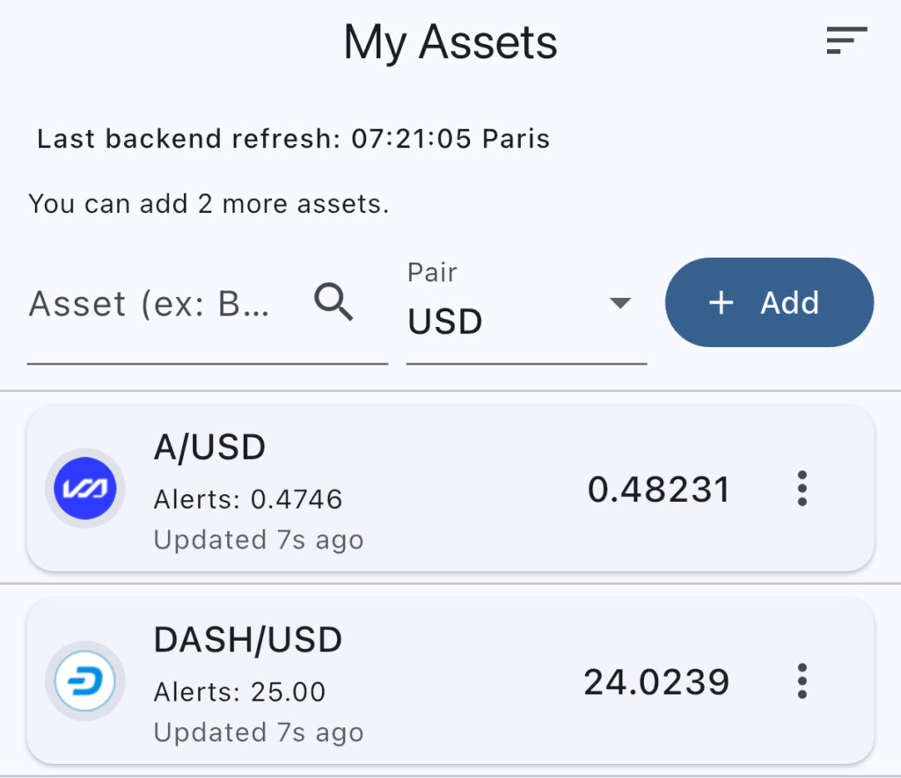Focus the Asset search input field
Screen dimensions: 901x778
(x=154, y=304)
